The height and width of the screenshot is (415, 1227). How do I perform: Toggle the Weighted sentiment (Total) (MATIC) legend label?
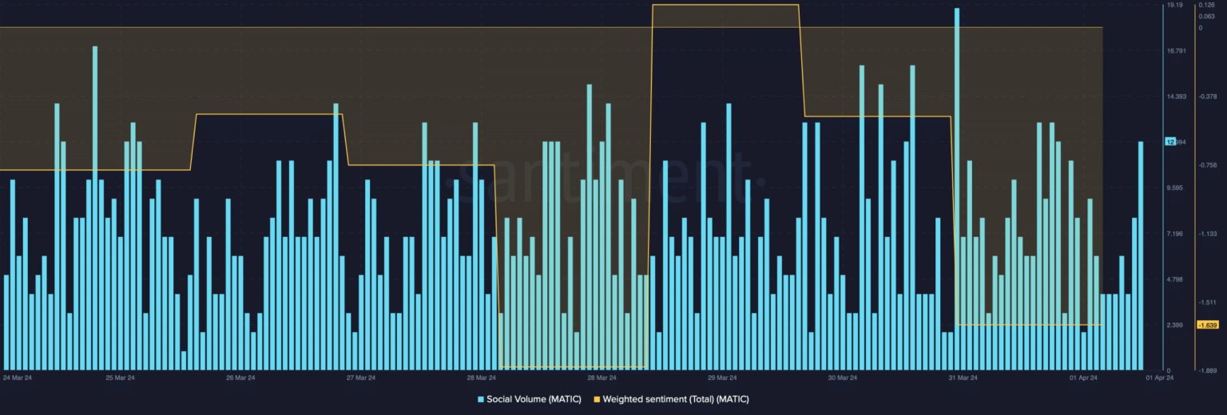point(675,399)
